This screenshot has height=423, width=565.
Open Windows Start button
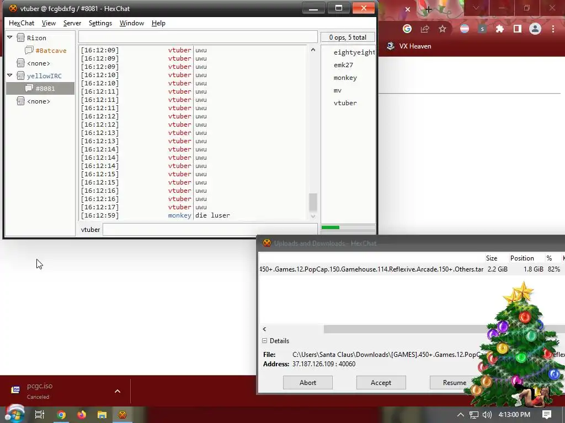tap(14, 414)
